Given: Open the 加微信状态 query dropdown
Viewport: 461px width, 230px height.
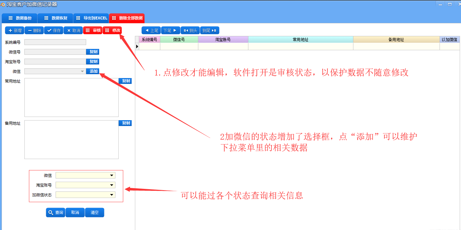Looking at the screenshot, I should tap(112, 195).
